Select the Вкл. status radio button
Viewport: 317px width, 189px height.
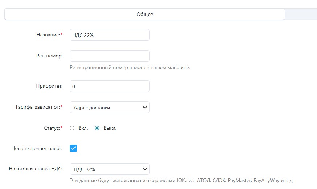pos(72,128)
